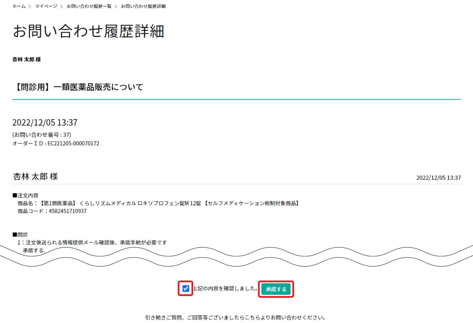Image resolution: width=473 pixels, height=323 pixels.
Task: Select (お問い合わせ番号 : 37) text
Action: [x=42, y=135]
